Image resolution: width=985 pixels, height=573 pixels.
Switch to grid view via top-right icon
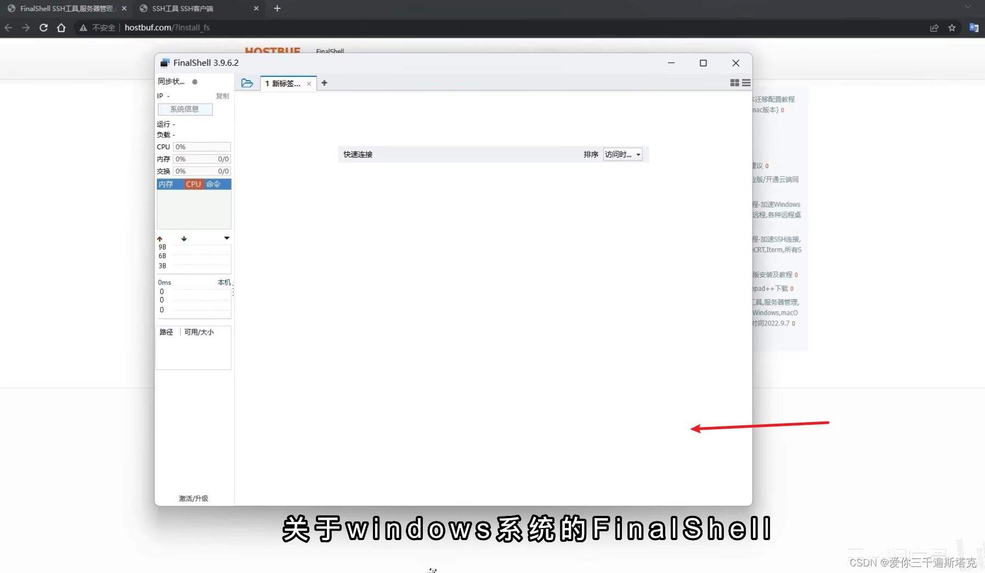(x=734, y=83)
